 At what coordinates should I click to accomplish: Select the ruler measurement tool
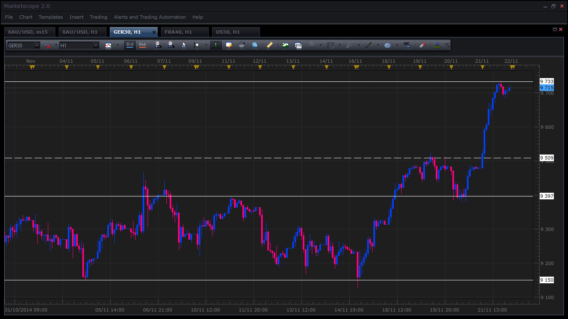(x=269, y=45)
